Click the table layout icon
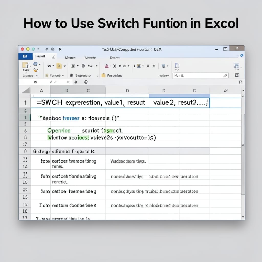The width and height of the screenshot is (262, 262). coord(163,66)
